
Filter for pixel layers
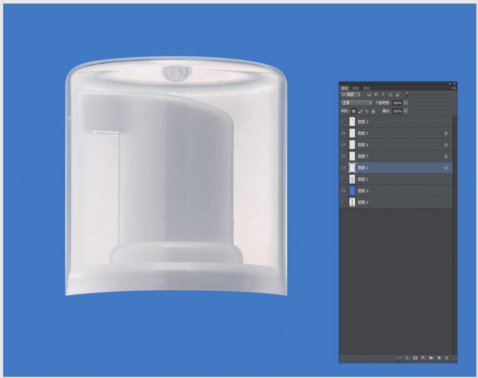(369, 95)
